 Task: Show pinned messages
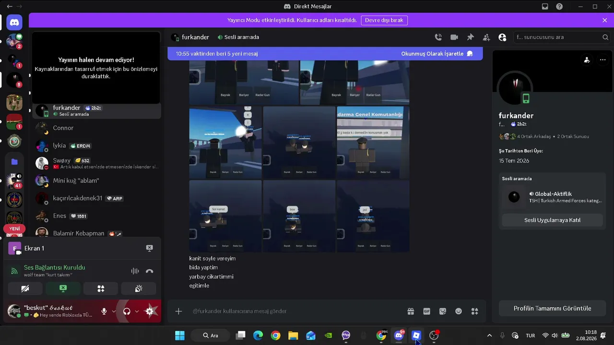point(470,37)
